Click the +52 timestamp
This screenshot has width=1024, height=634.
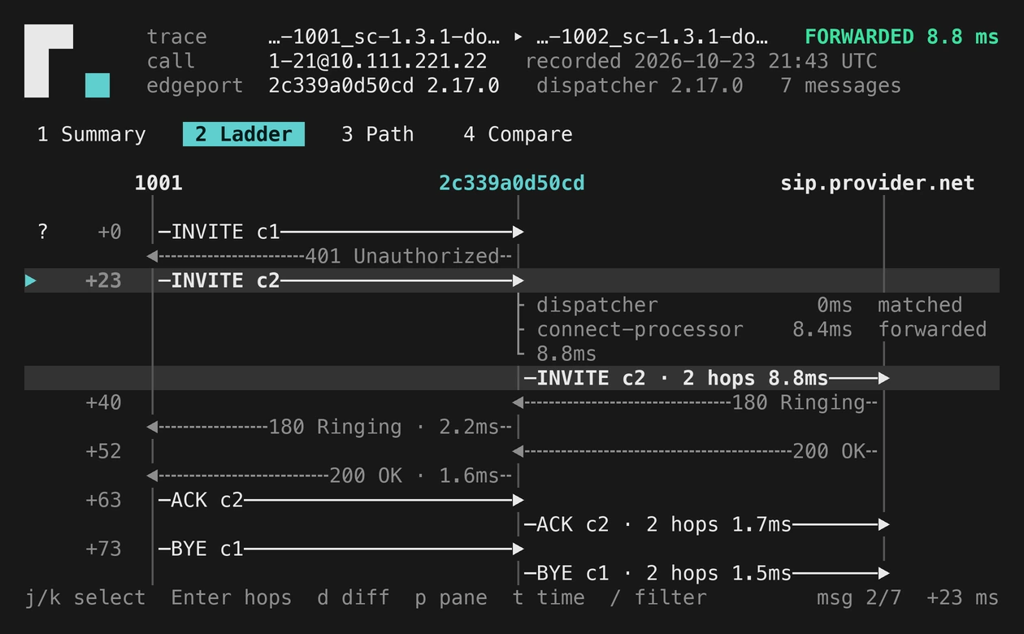(x=103, y=451)
